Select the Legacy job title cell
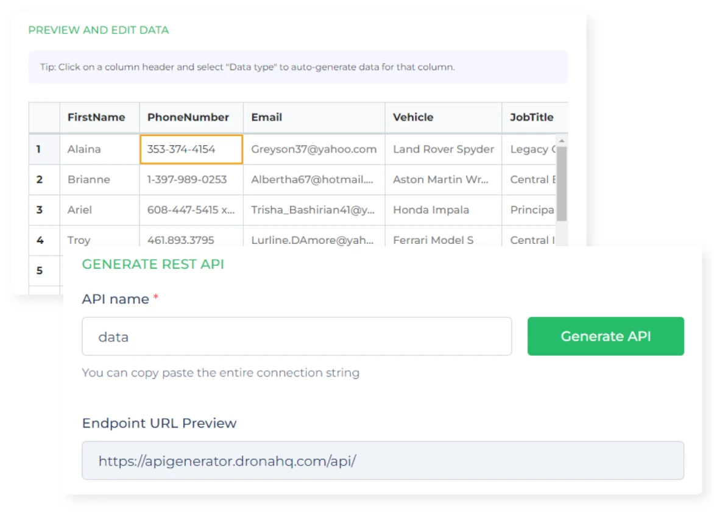 [x=529, y=149]
